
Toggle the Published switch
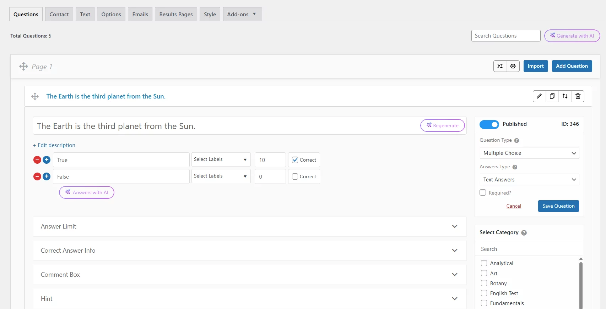pyautogui.click(x=489, y=124)
